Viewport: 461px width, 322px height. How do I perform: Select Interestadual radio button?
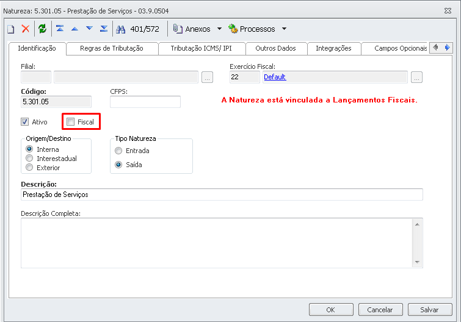click(x=29, y=159)
